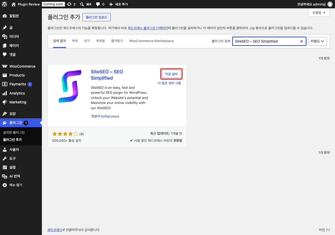Open the 키워드 search type dropdown

(x=318, y=41)
